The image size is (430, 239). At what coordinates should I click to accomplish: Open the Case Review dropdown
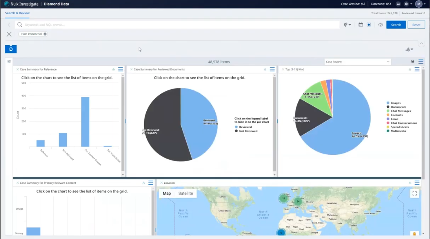click(357, 62)
